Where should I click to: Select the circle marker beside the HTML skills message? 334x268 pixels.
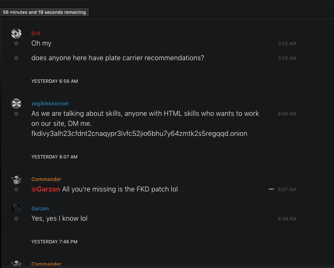pos(16,114)
